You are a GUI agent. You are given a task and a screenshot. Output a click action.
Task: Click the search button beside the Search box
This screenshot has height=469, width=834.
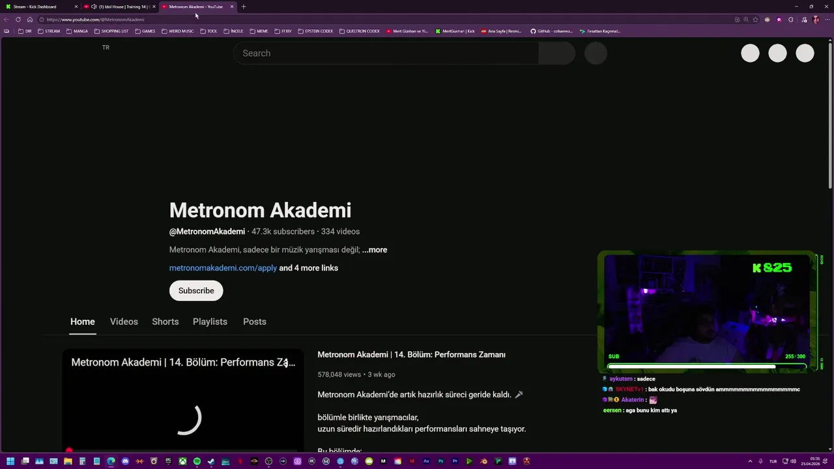(x=557, y=53)
